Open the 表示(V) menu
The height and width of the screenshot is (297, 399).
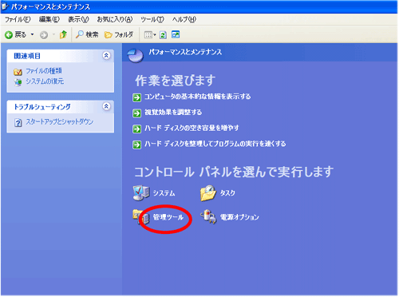tap(78, 19)
